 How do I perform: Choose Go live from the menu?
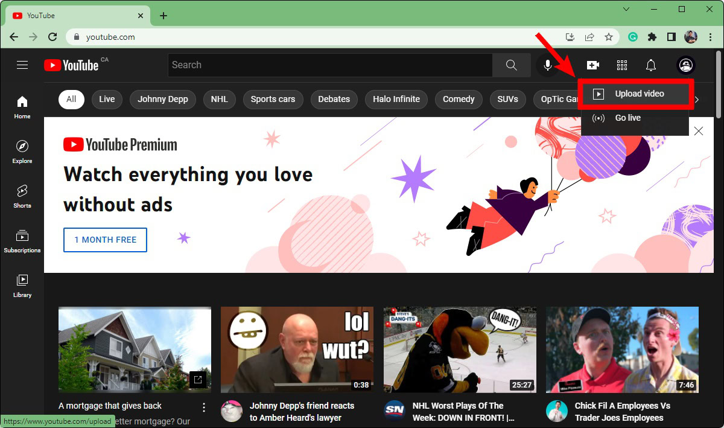pos(627,118)
